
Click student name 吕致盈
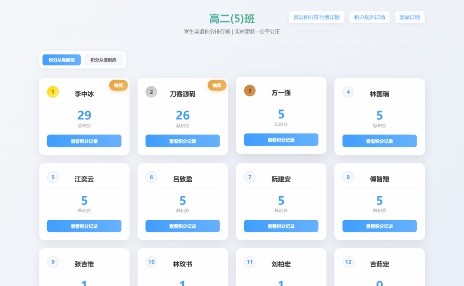pyautogui.click(x=183, y=179)
